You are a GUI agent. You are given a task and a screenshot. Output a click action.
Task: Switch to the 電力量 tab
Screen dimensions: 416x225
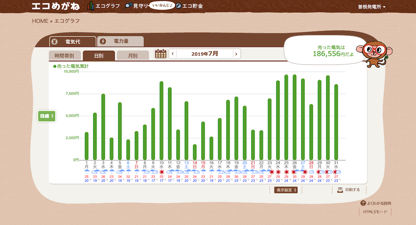pos(121,41)
